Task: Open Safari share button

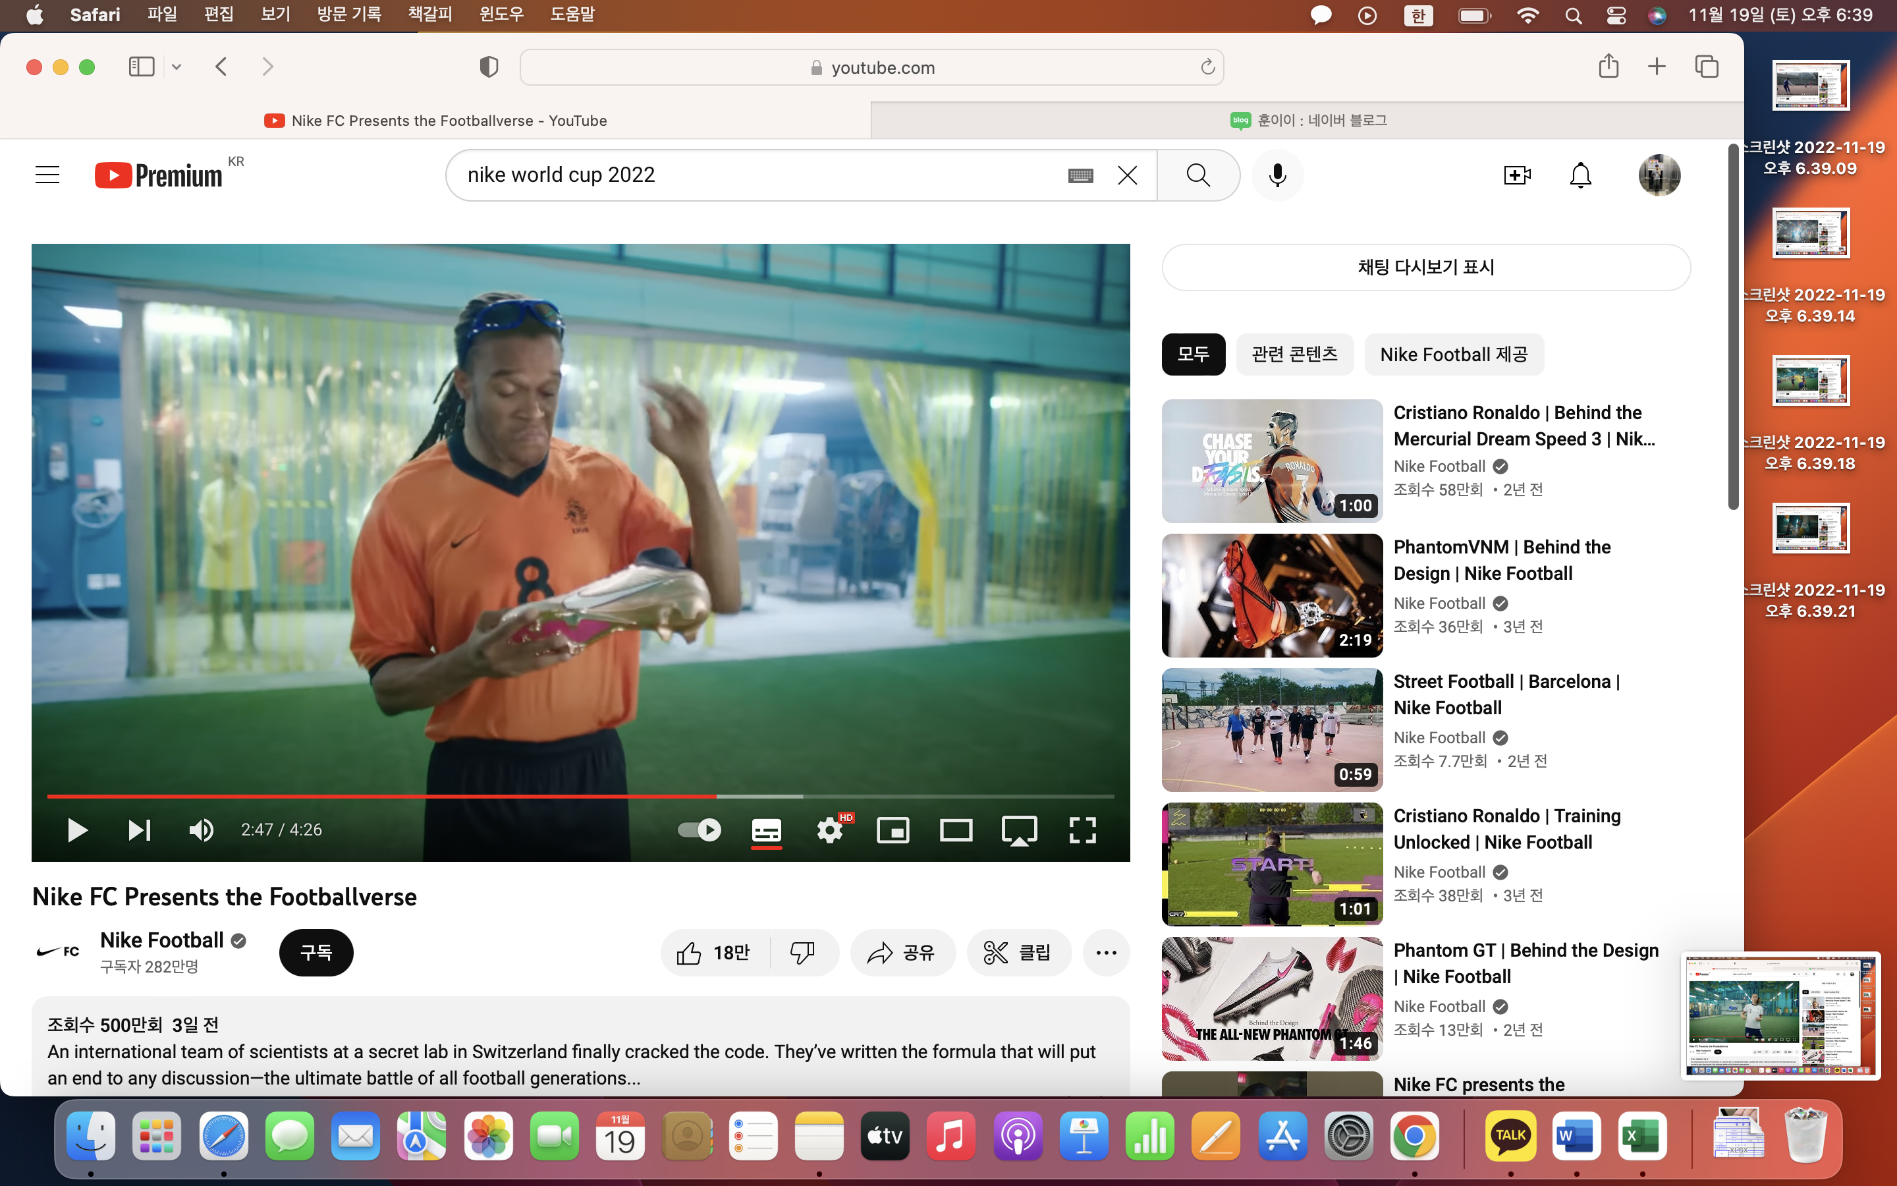Action: click(x=1608, y=66)
